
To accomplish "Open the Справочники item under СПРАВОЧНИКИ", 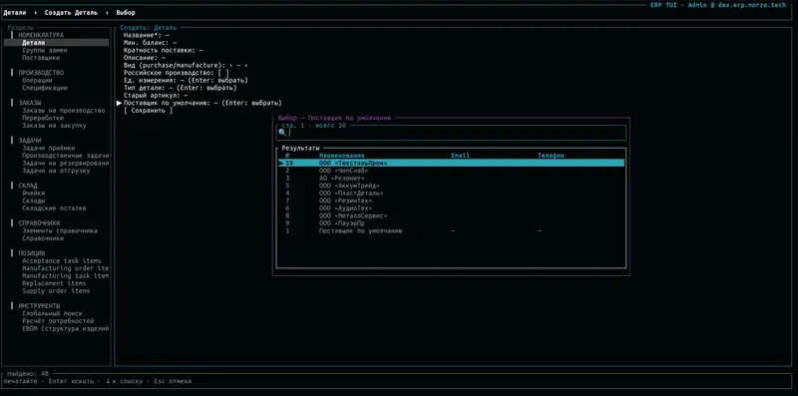I will click(43, 238).
